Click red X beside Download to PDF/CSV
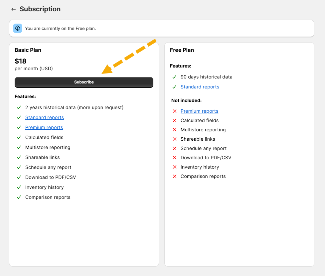 click(x=174, y=158)
